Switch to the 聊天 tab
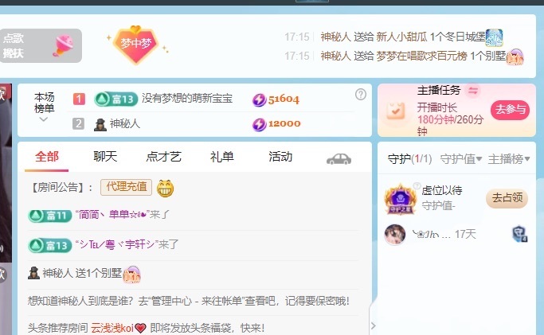The image size is (544, 335). [105, 157]
